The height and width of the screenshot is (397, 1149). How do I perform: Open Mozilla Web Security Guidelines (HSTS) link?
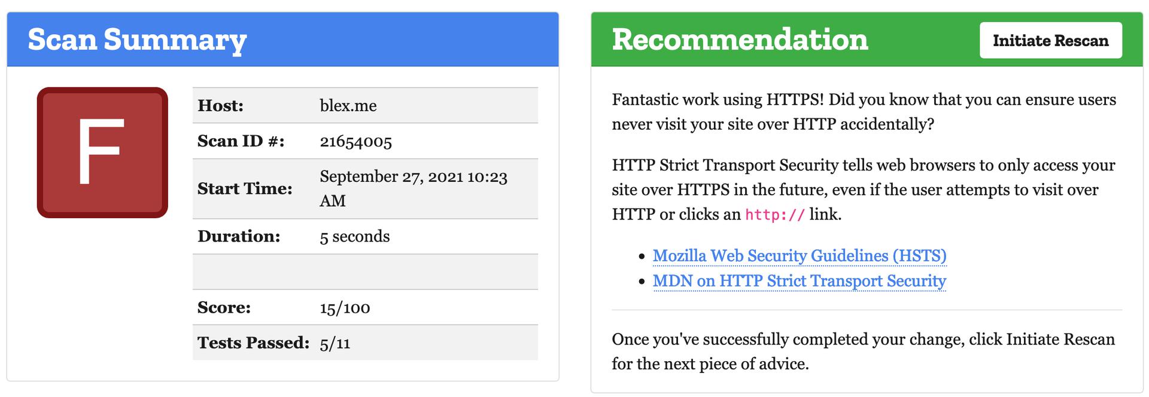[x=799, y=256]
